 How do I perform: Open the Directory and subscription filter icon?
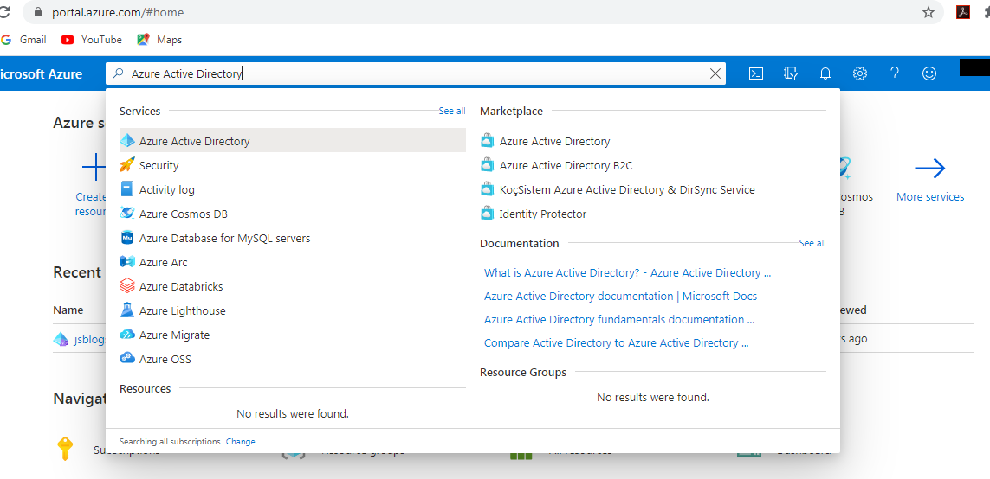point(790,74)
